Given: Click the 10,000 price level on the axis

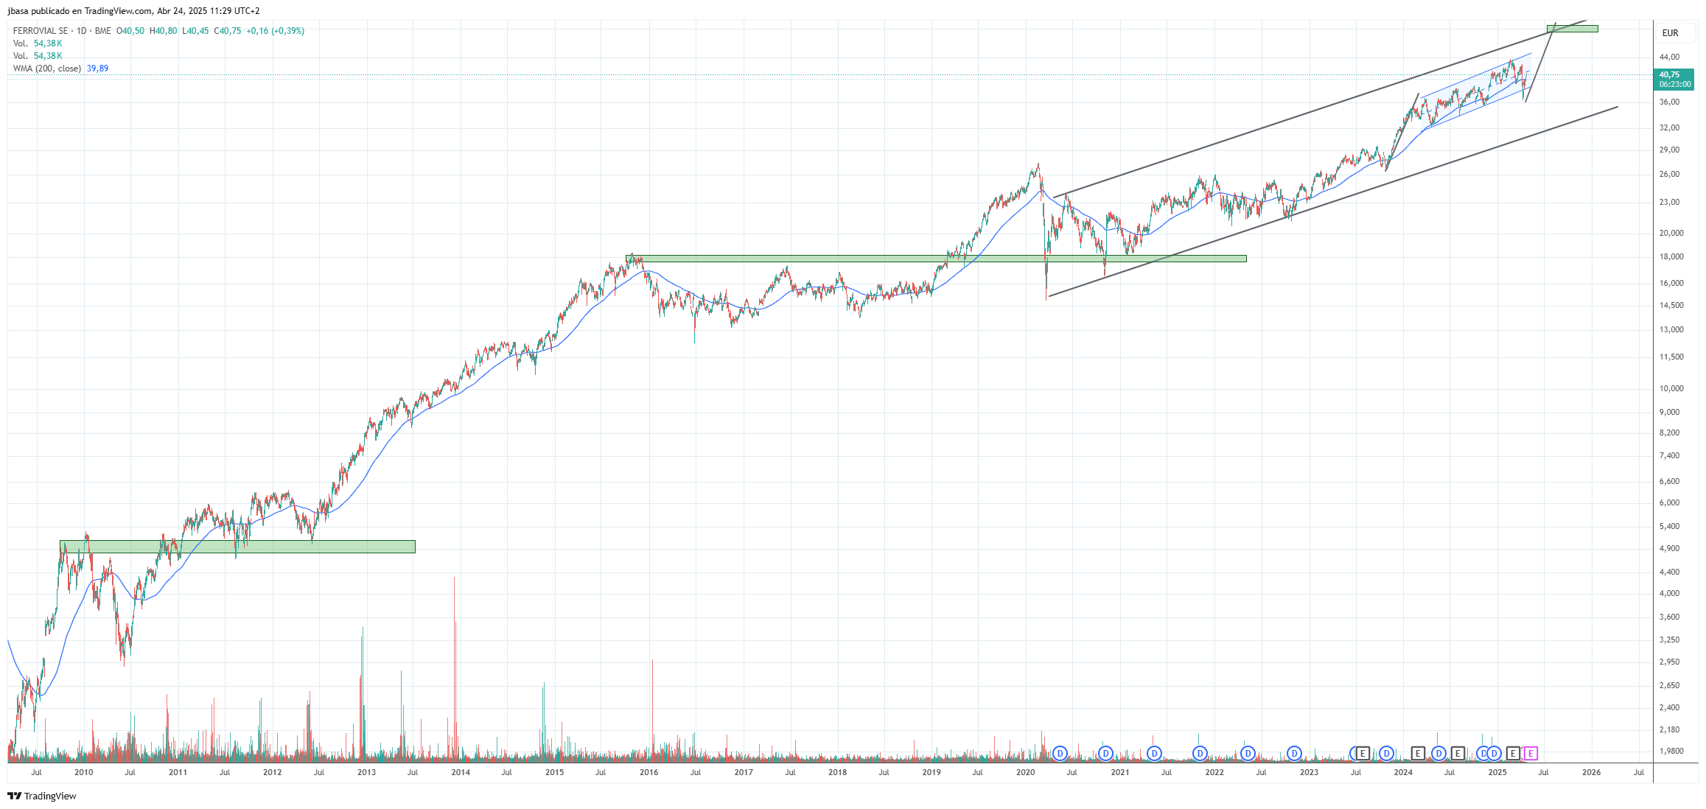Looking at the screenshot, I should 1671,388.
